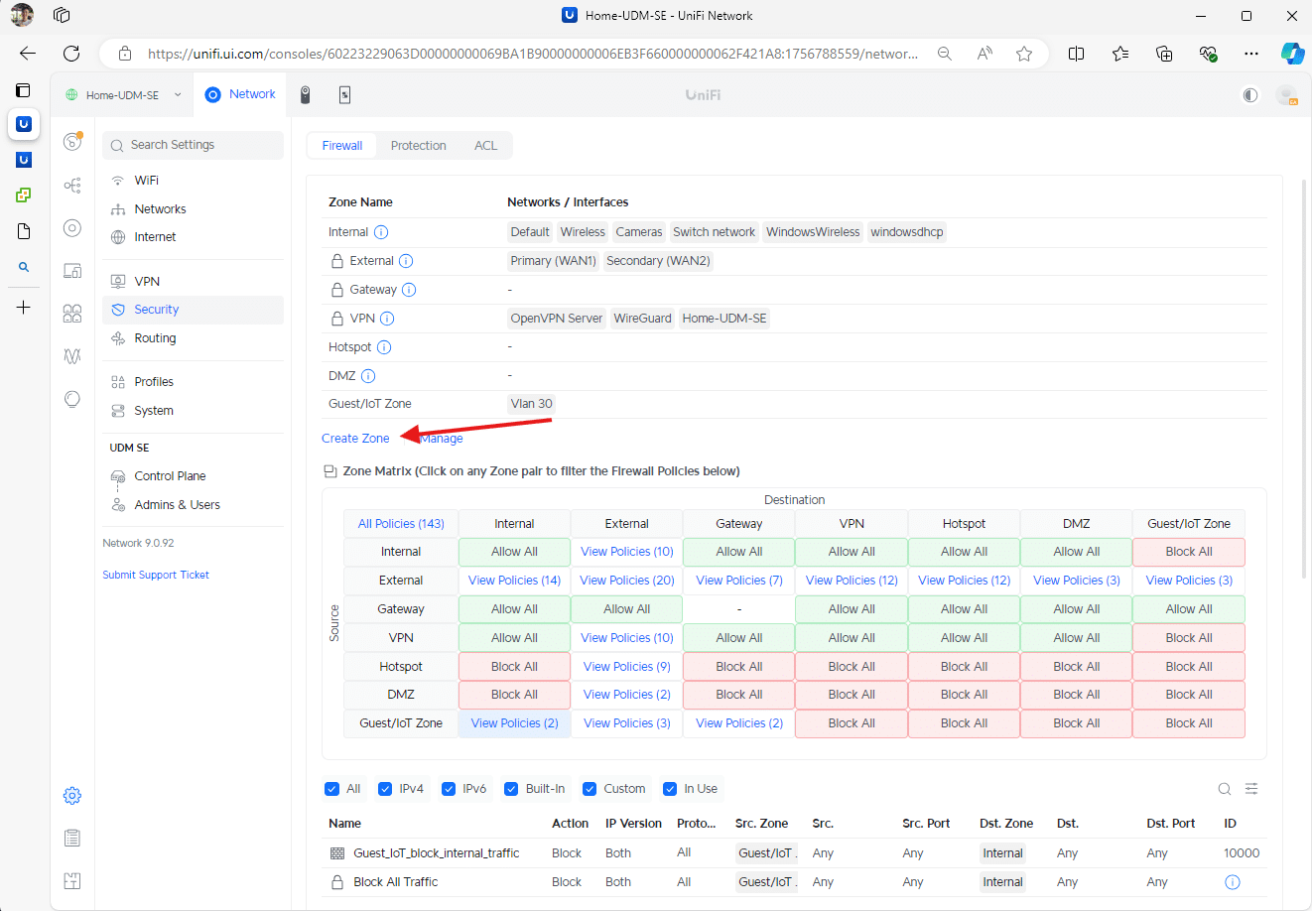Image resolution: width=1312 pixels, height=911 pixels.
Task: Open System settings menu item
Action: tap(193, 411)
